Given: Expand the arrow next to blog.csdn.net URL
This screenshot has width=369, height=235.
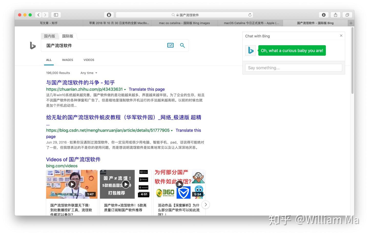Looking at the screenshot, I should [x=172, y=130].
